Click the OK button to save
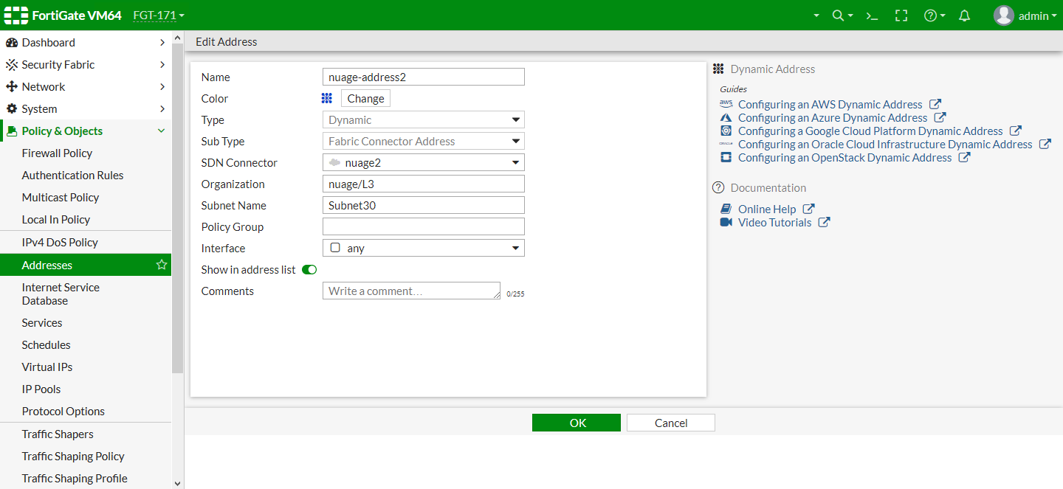Viewport: 1063px width, 489px height. point(576,423)
